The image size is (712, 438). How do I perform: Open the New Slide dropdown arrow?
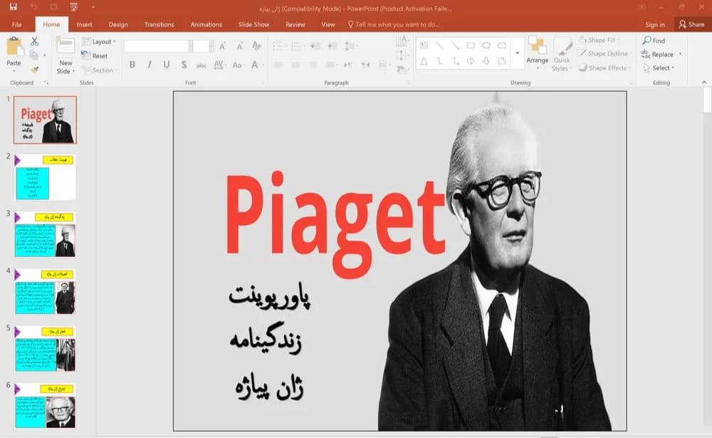point(73,71)
